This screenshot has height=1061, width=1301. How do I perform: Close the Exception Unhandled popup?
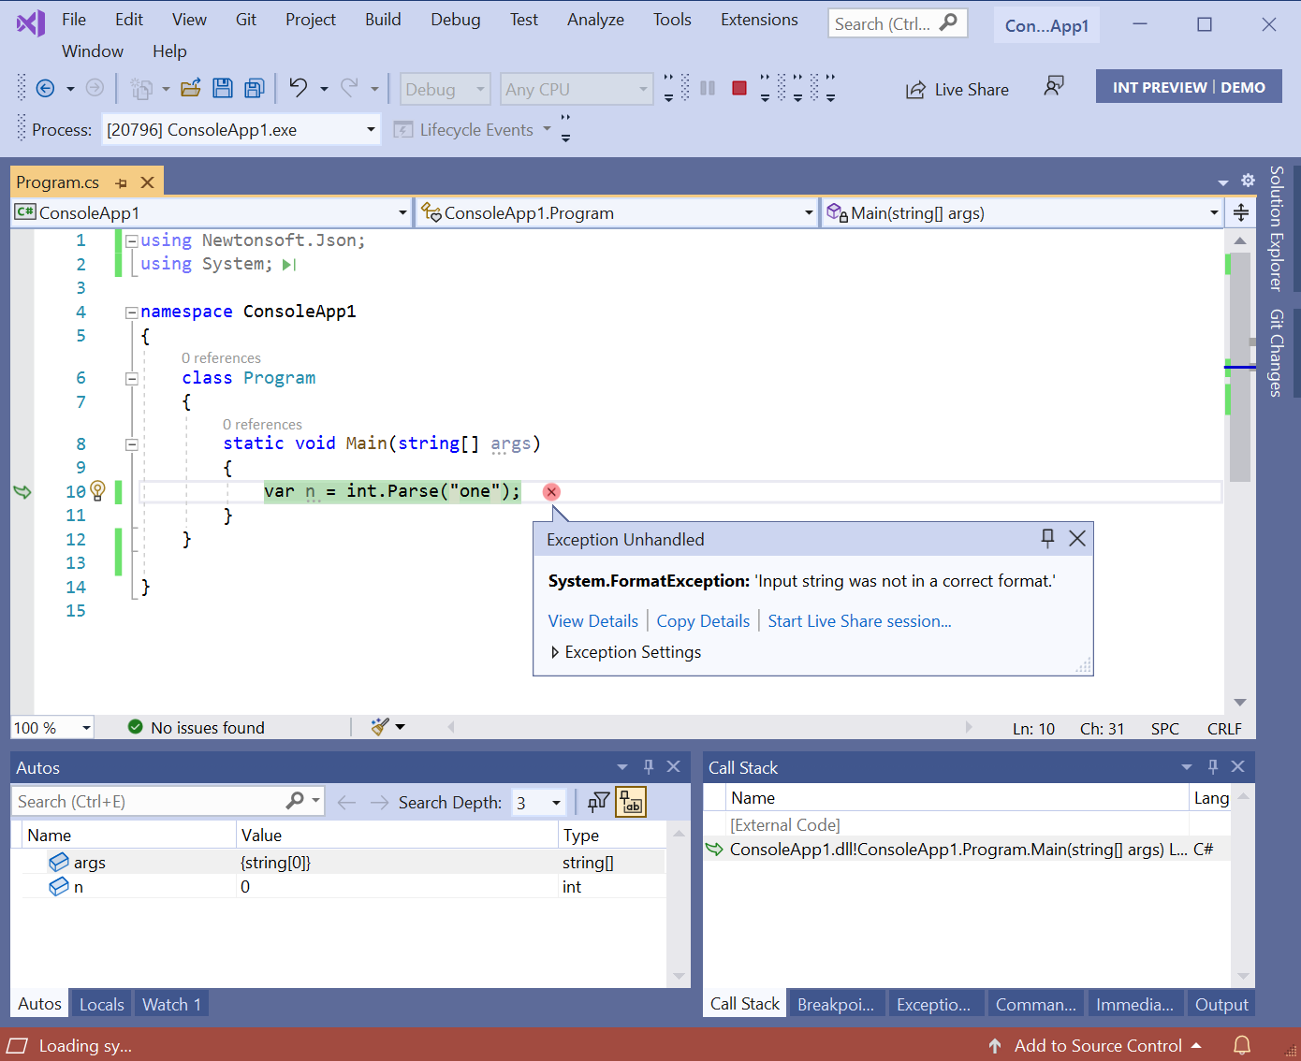1077,538
